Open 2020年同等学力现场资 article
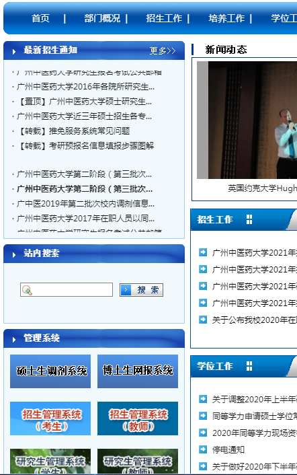The image size is (297, 475). click(x=255, y=433)
